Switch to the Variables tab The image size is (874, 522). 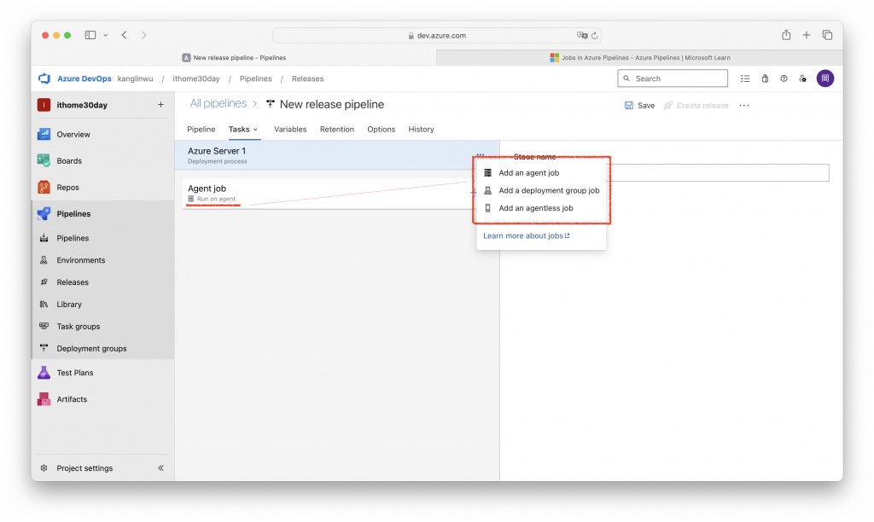290,130
